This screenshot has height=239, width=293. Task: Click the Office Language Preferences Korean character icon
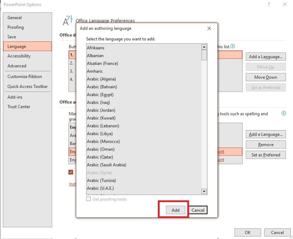pyautogui.click(x=67, y=21)
